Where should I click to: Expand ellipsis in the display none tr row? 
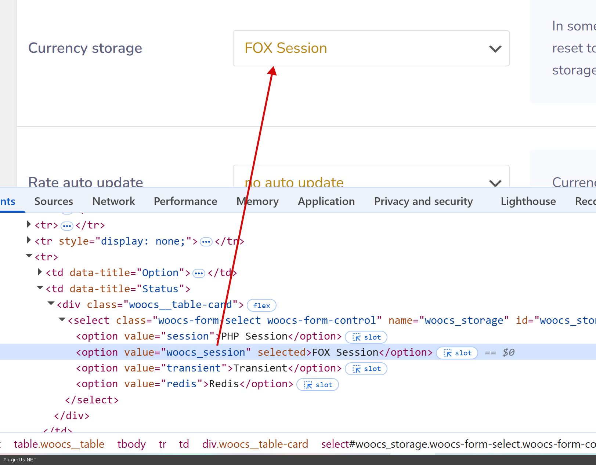click(206, 242)
